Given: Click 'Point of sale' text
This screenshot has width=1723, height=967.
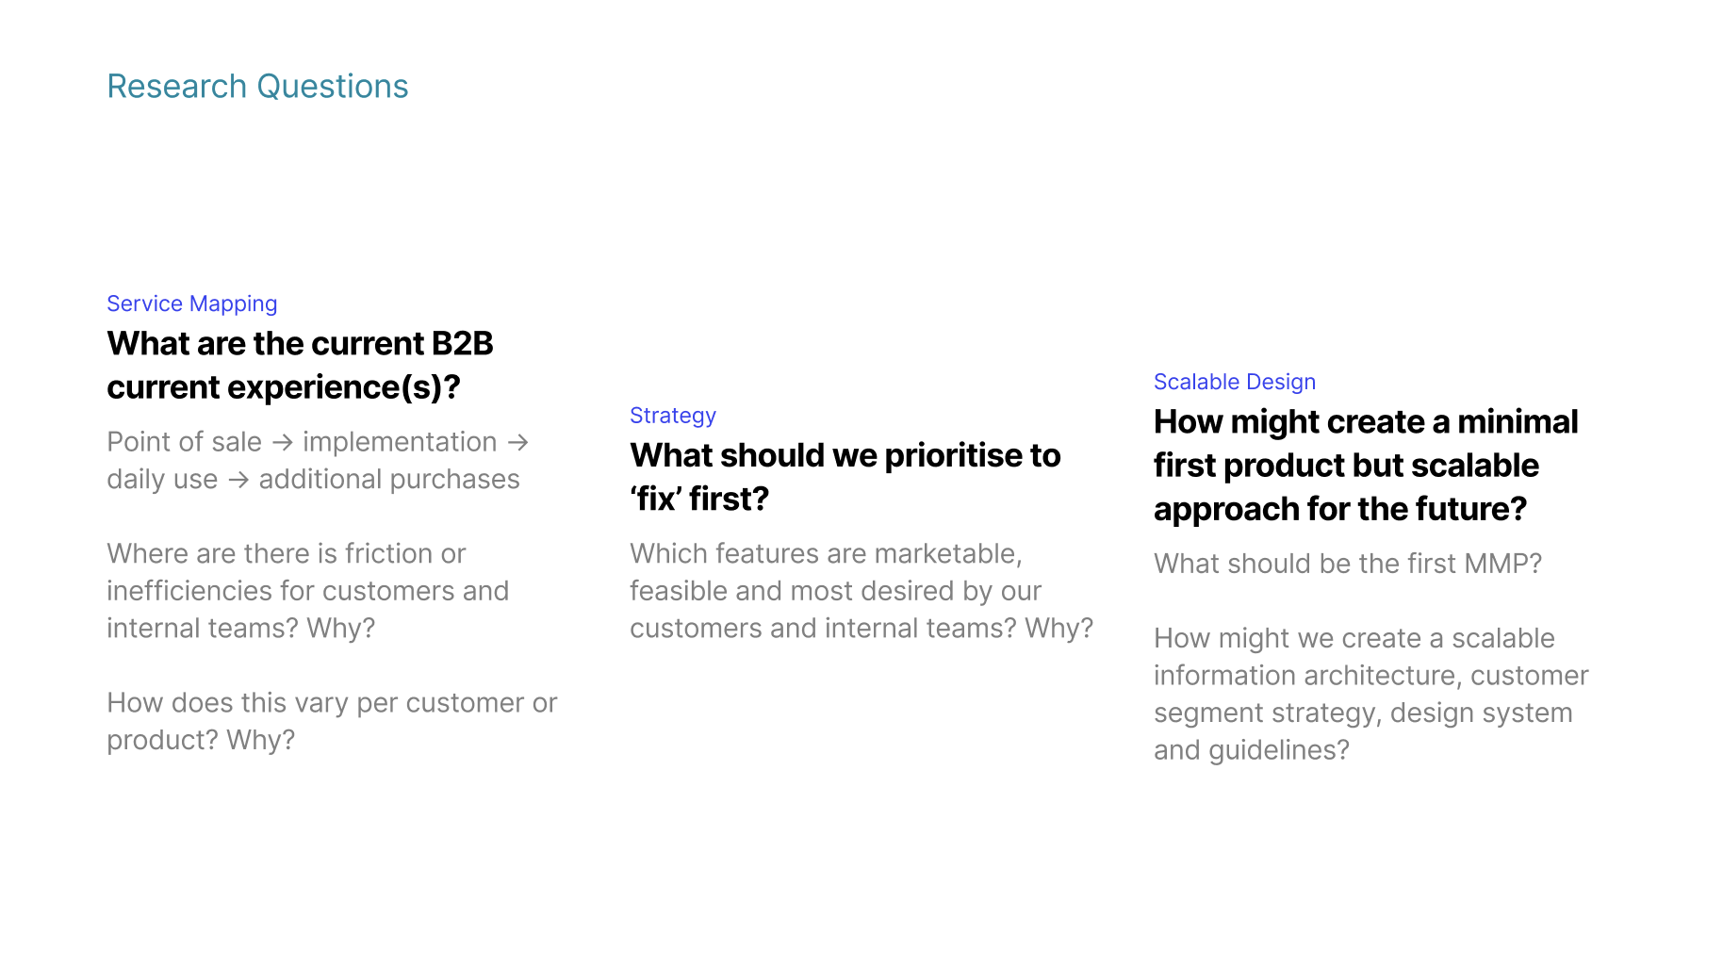Looking at the screenshot, I should point(185,442).
